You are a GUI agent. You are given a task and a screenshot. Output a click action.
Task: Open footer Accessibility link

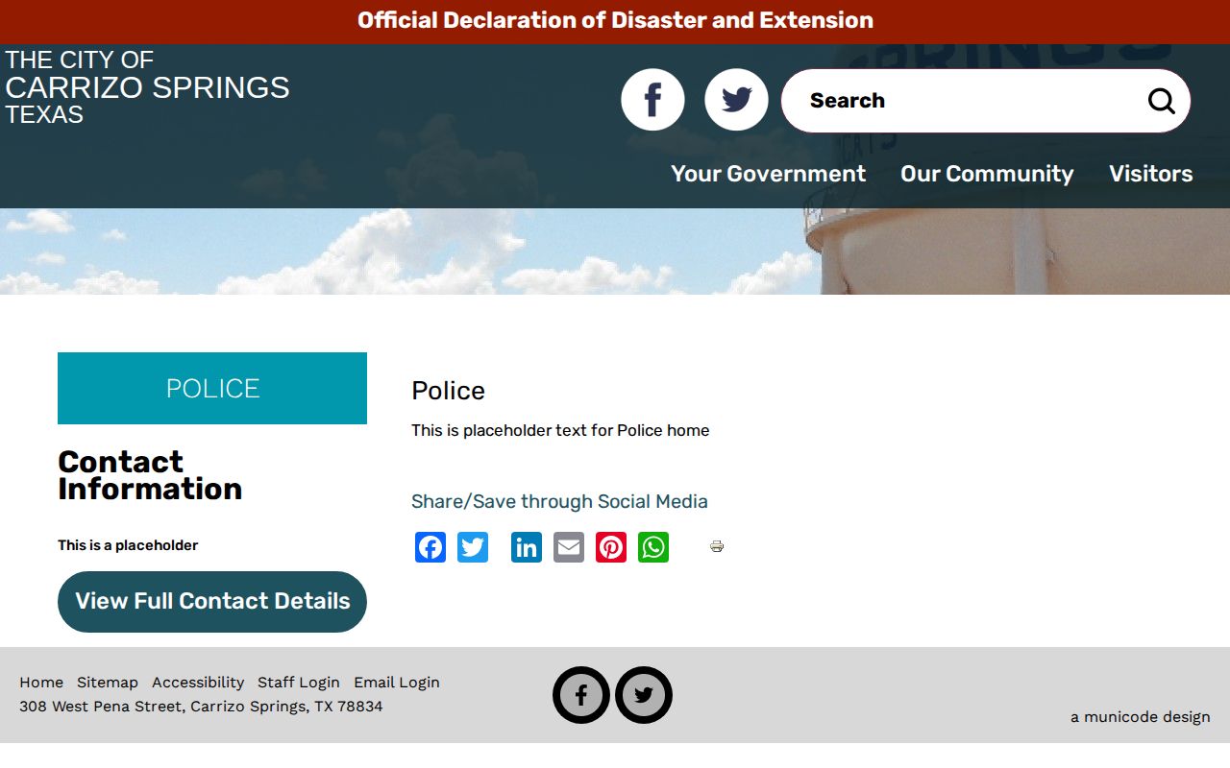(198, 683)
